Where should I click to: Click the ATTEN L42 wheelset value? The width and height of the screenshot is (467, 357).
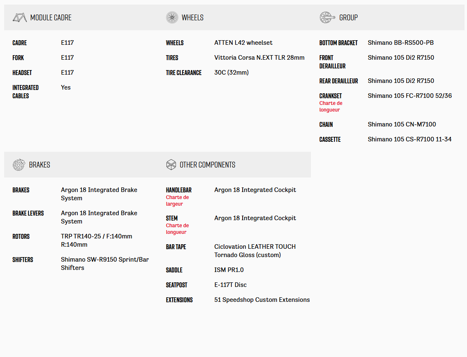pos(243,43)
